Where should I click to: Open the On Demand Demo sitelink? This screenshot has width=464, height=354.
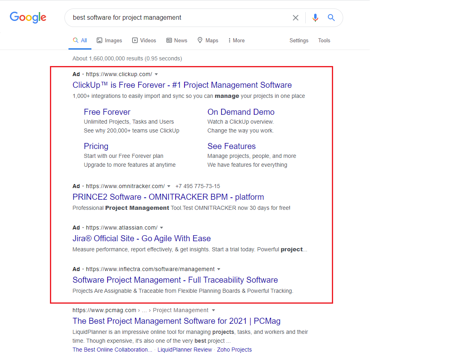[241, 112]
